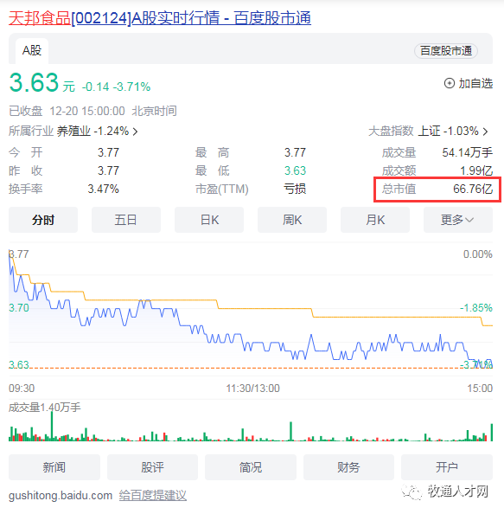Open the 简况 button
Screen dimensions: 504x514
coord(251,467)
